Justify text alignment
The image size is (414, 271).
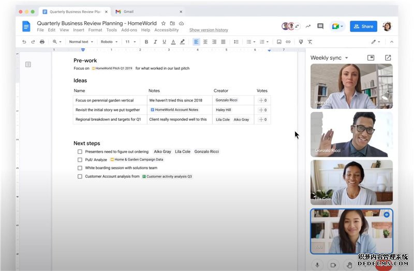pyautogui.click(x=223, y=42)
